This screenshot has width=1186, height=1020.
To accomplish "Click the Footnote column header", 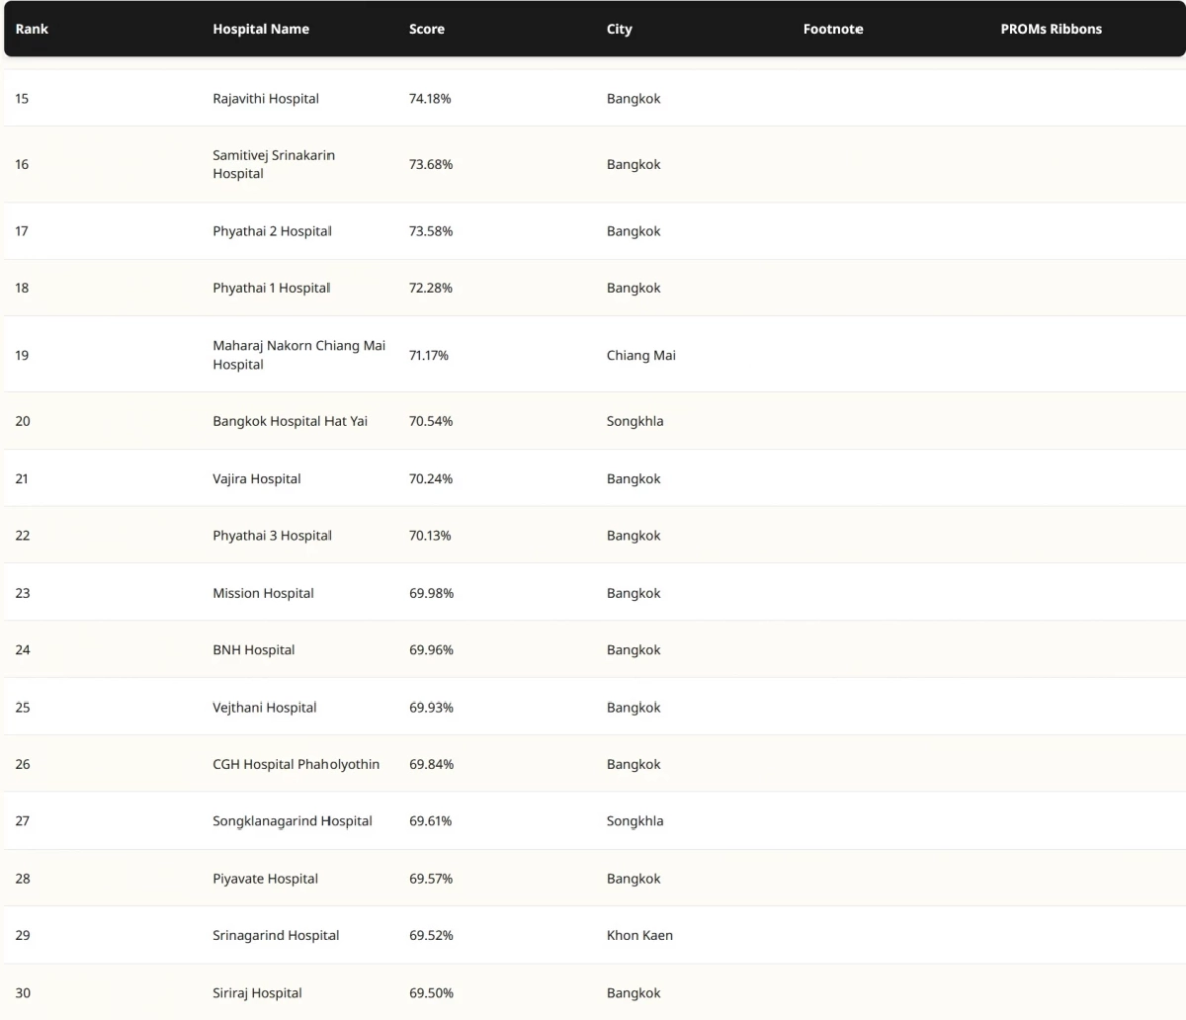I will [x=833, y=29].
